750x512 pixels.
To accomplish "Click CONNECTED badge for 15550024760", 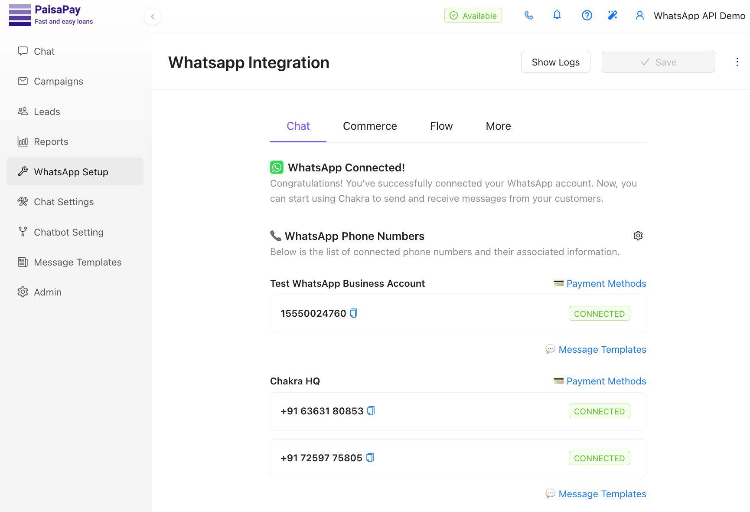I will [600, 314].
